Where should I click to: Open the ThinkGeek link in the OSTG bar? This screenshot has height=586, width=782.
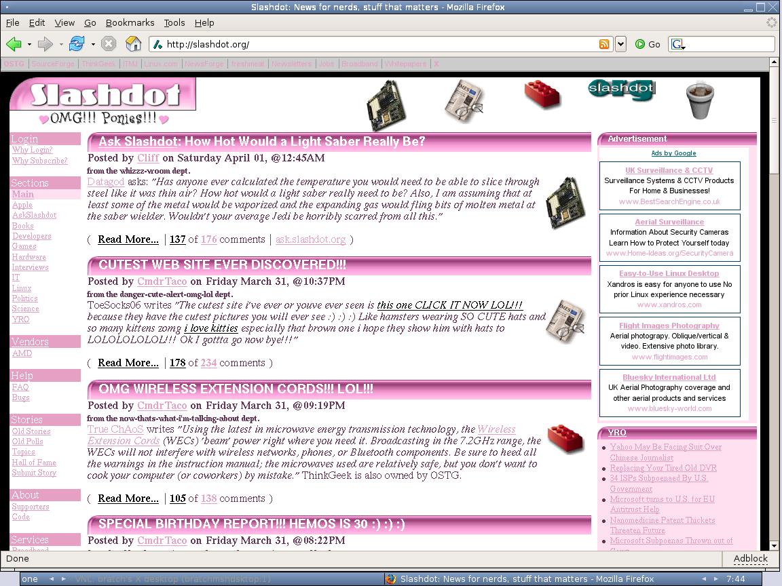[x=98, y=64]
